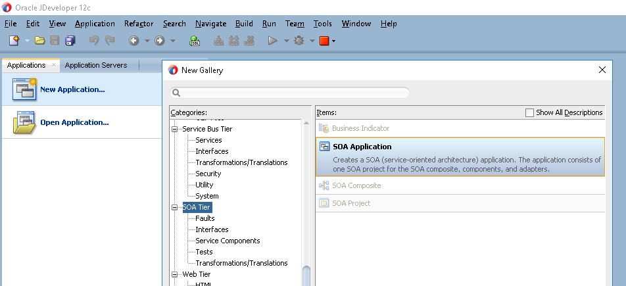Select Faults under SOA Tier

pos(205,218)
